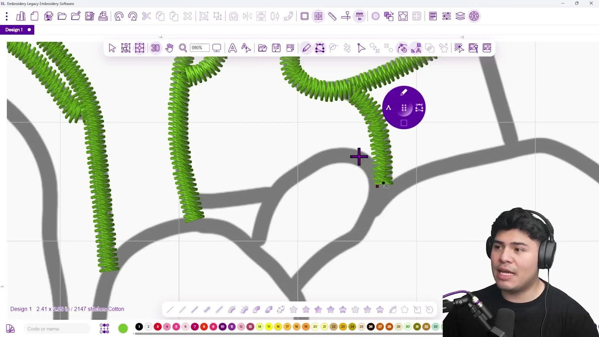This screenshot has width=599, height=337.
Task: Click the current green thread color
Action: tap(123, 328)
